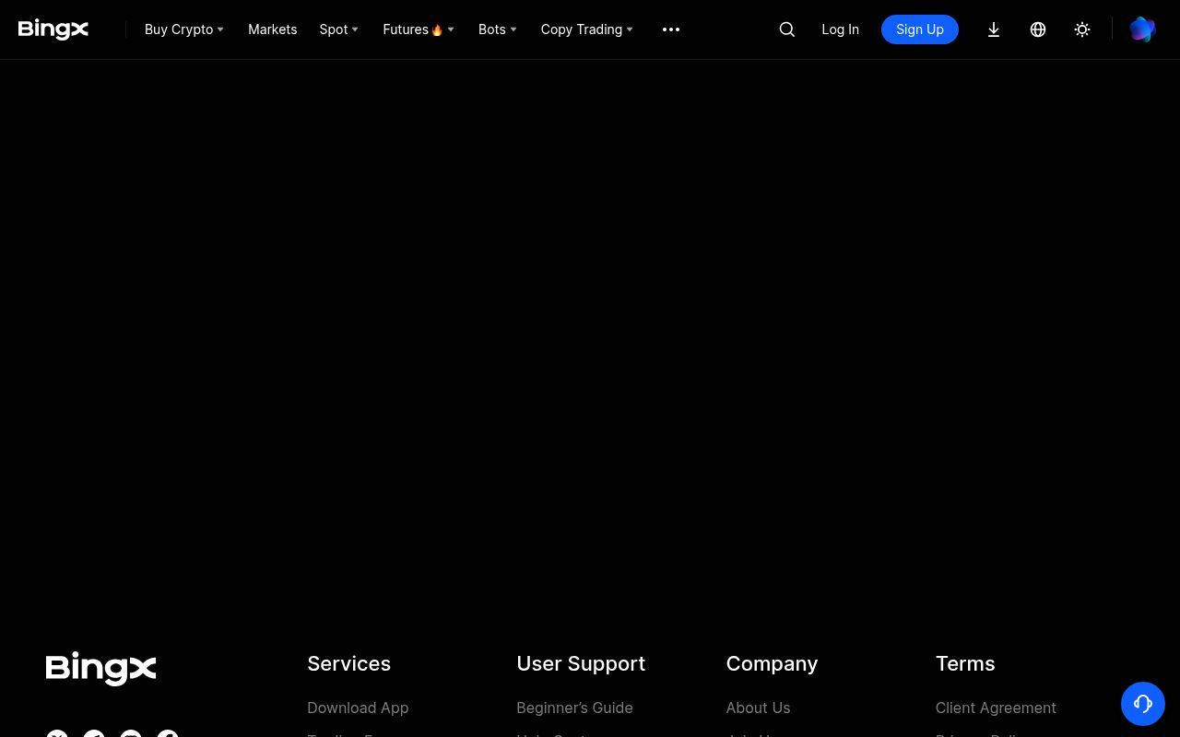Open the language globe icon

(1038, 29)
